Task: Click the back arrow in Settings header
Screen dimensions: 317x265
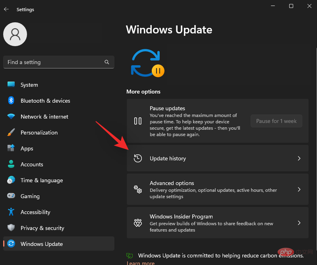Action: click(6, 9)
